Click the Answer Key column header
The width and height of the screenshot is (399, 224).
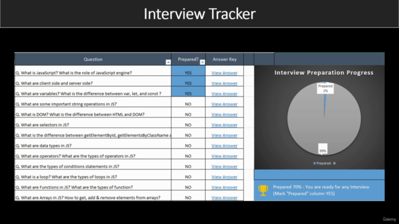point(224,59)
